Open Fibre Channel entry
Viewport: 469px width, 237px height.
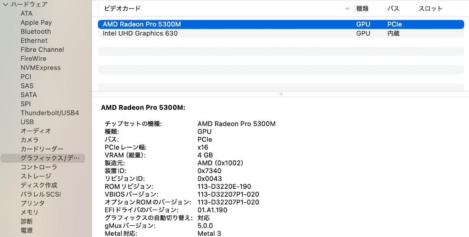(x=42, y=49)
